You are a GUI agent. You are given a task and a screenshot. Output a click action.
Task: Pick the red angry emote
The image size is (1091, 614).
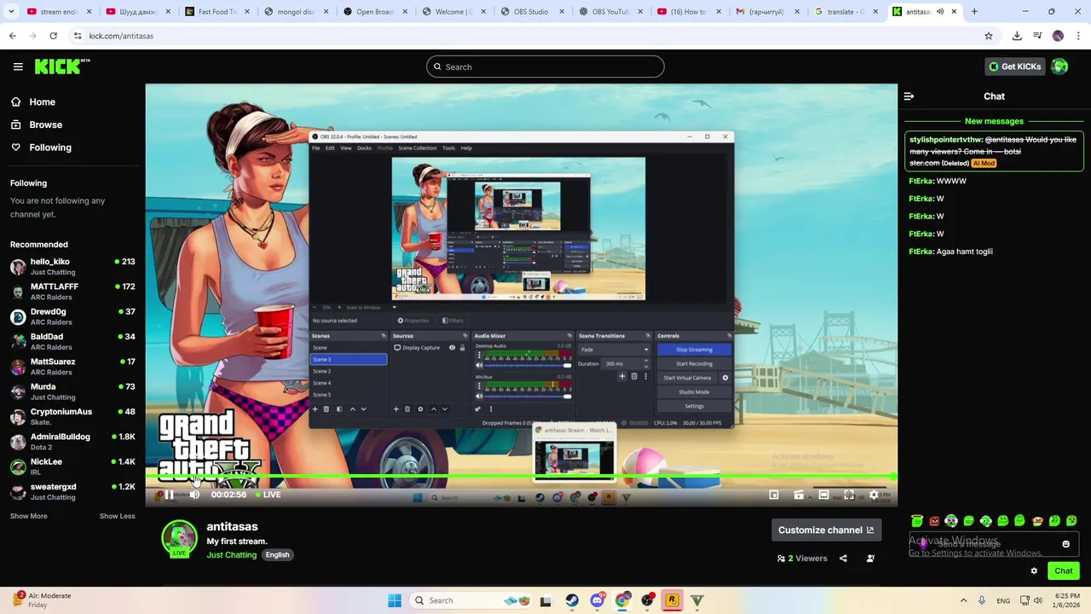point(934,521)
